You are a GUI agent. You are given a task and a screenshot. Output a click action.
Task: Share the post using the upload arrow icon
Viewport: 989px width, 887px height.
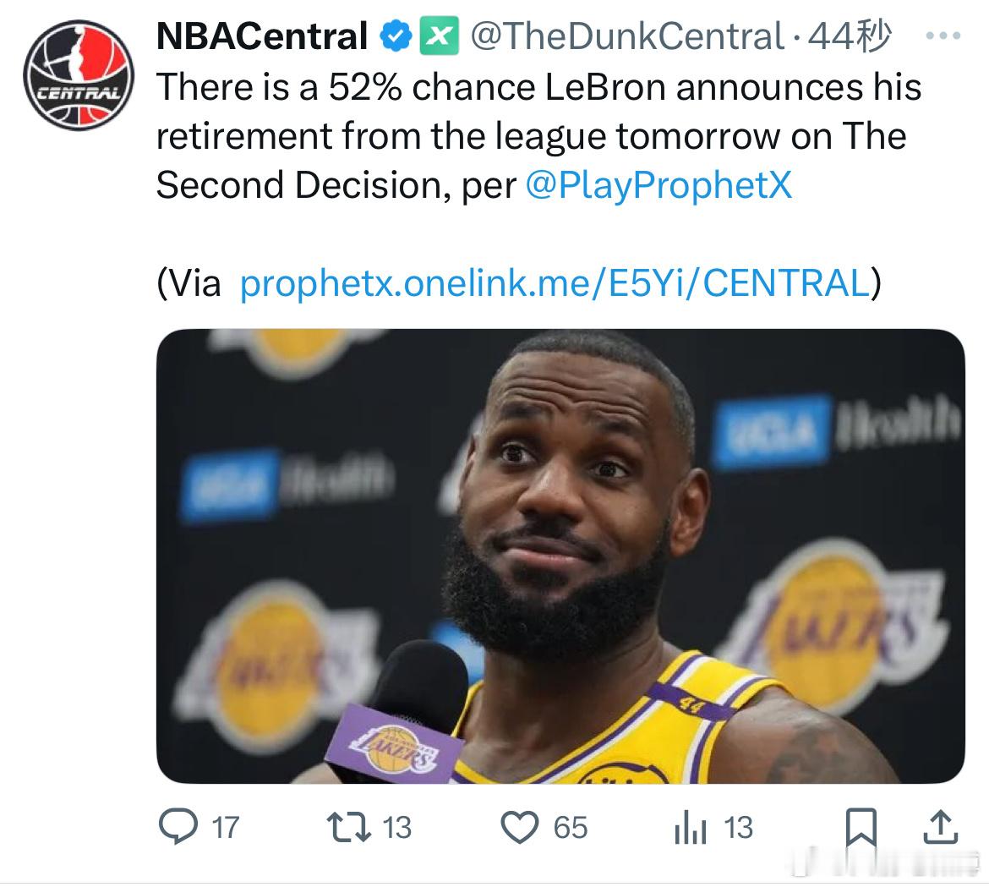click(x=940, y=826)
